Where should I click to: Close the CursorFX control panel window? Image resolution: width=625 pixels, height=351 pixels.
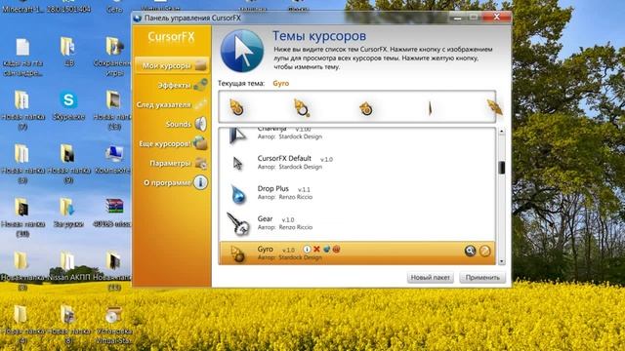pyautogui.click(x=496, y=18)
